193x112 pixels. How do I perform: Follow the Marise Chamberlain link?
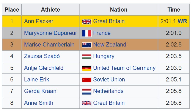(x=49, y=45)
